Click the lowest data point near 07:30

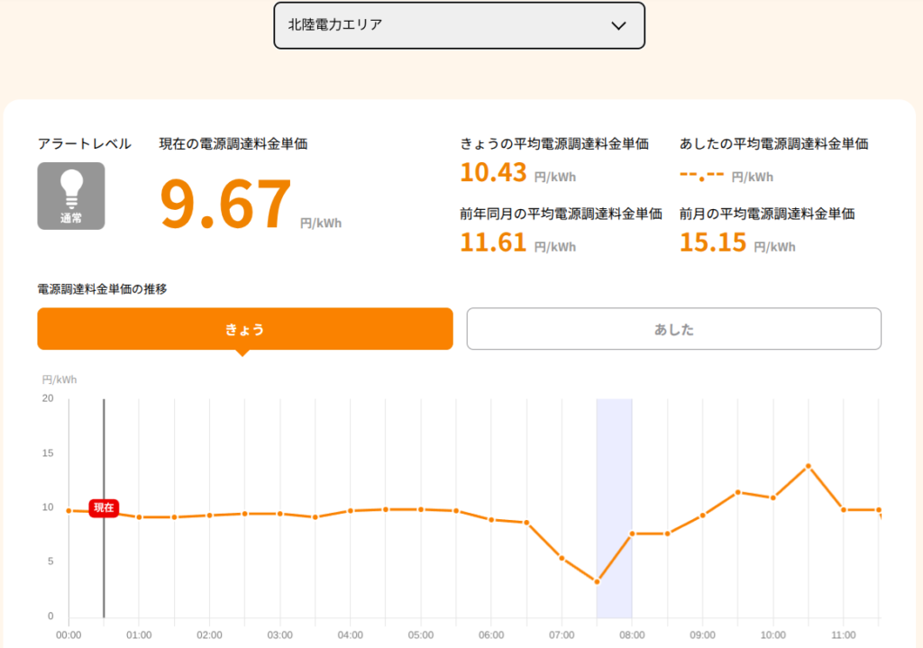[x=597, y=581]
